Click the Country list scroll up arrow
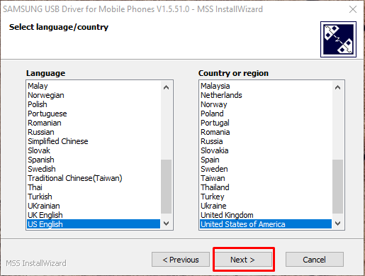 (x=337, y=87)
